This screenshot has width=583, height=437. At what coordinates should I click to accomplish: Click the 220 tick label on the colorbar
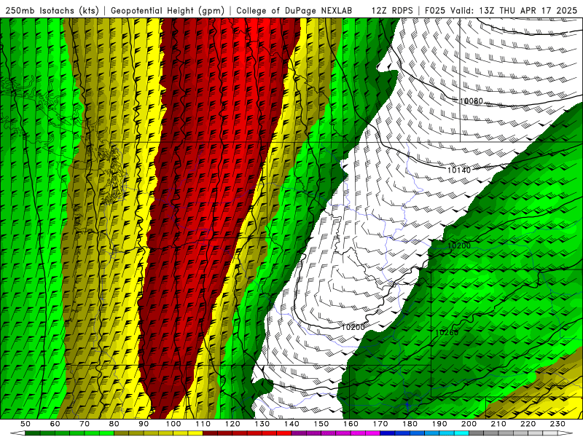[528, 424]
